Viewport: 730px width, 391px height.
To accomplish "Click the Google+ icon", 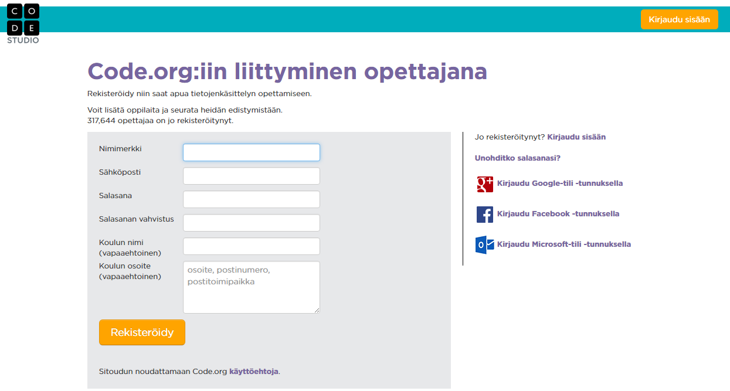I will (x=485, y=184).
